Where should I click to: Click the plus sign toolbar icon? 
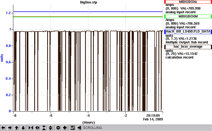(65, 128)
